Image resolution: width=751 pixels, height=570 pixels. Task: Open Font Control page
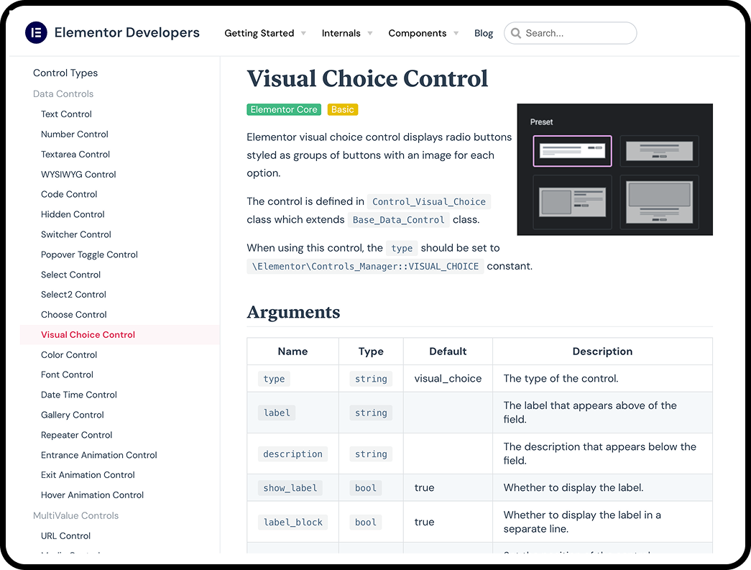click(x=67, y=374)
